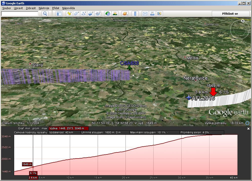252x181 pixels.
Task: Click the Vzdálenost: 40 km value
Action: [x=65, y=132]
